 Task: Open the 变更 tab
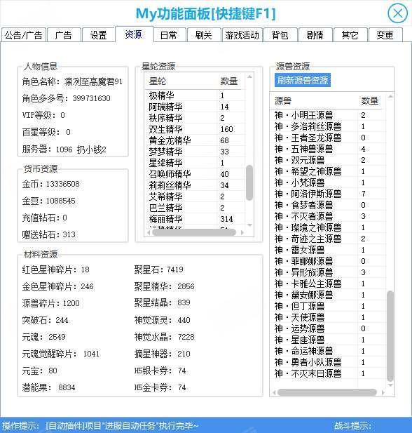click(x=385, y=35)
